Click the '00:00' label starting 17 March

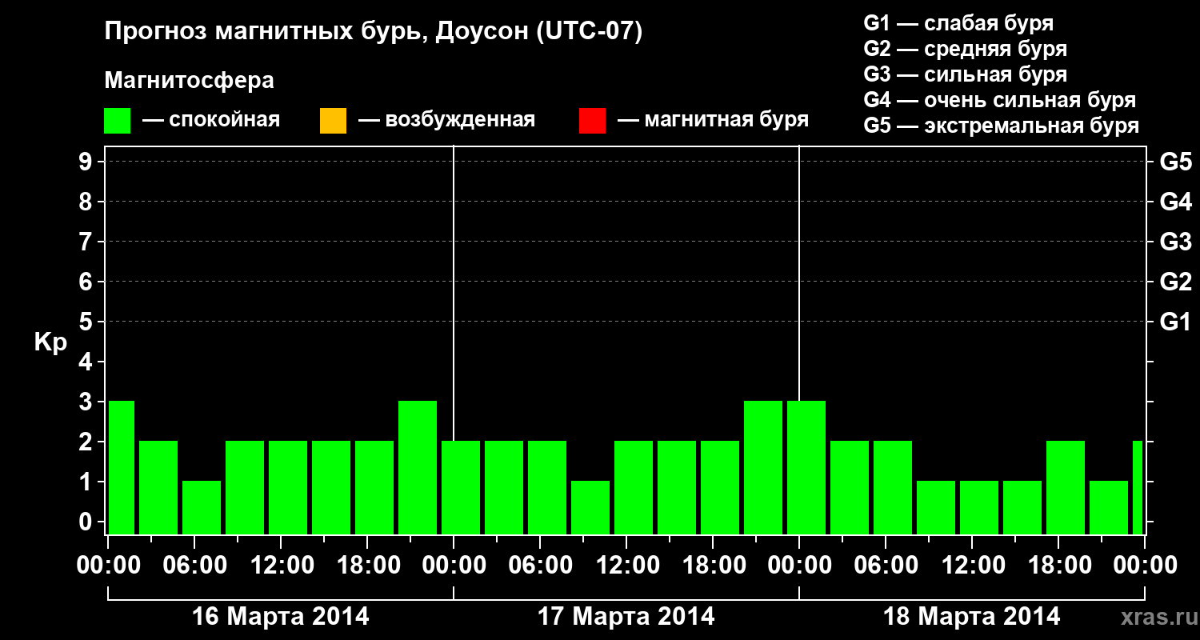pos(454,566)
